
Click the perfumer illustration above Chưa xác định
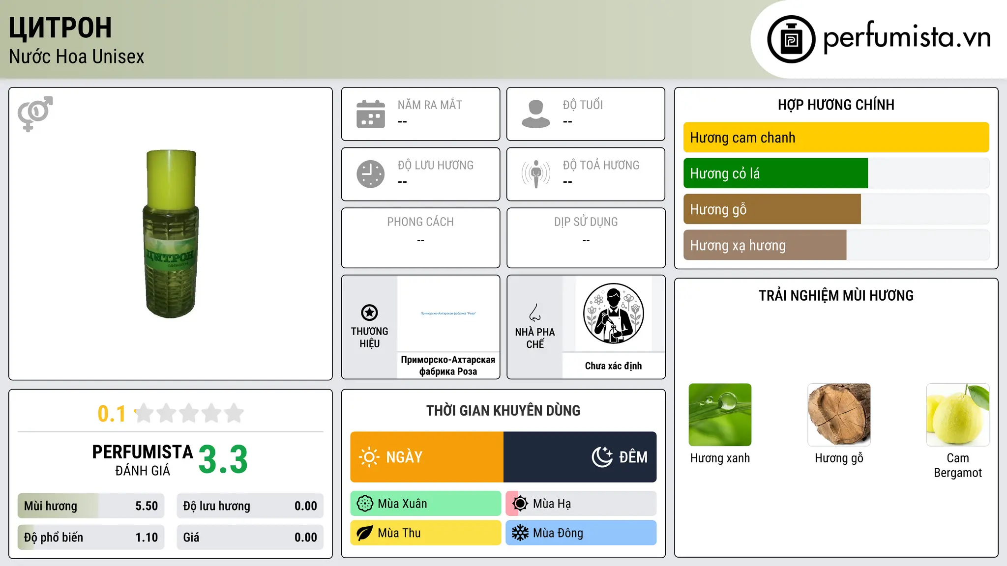[613, 313]
